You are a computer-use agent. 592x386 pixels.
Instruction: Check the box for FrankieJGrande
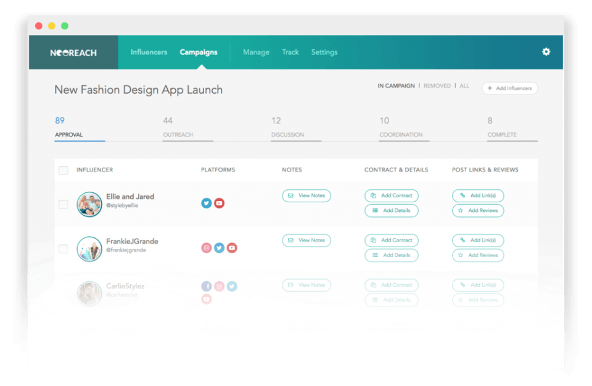point(64,249)
